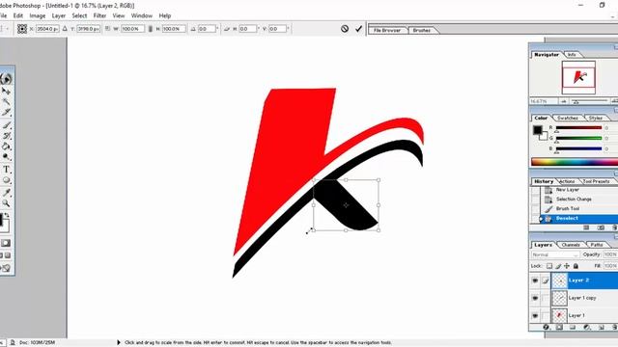Open the Filter menu
This screenshot has height=347, width=618.
pyautogui.click(x=99, y=15)
